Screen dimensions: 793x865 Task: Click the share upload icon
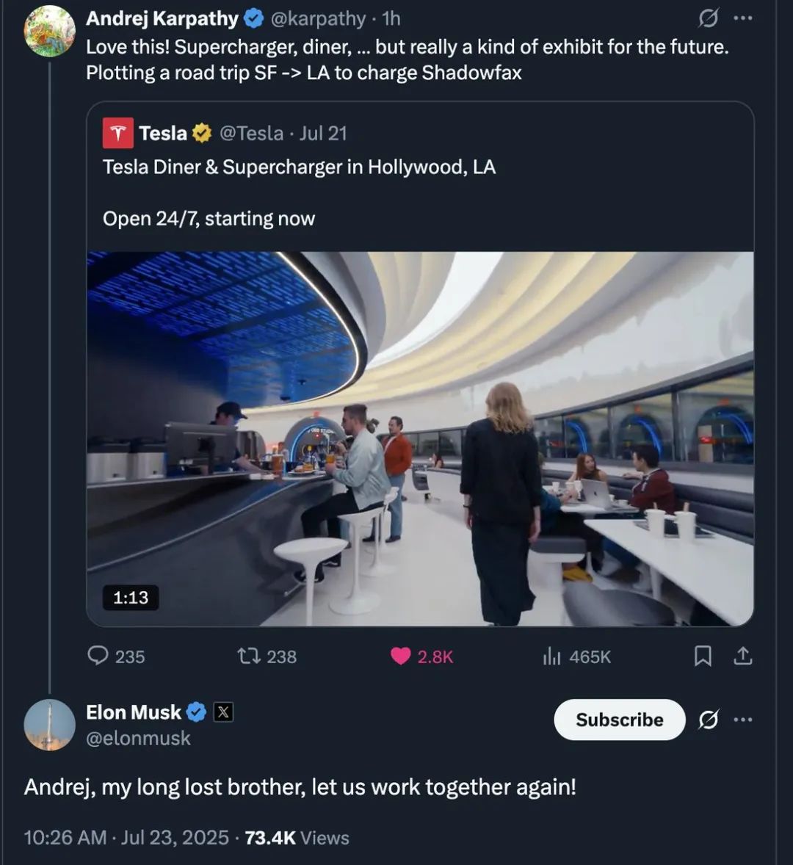click(743, 656)
